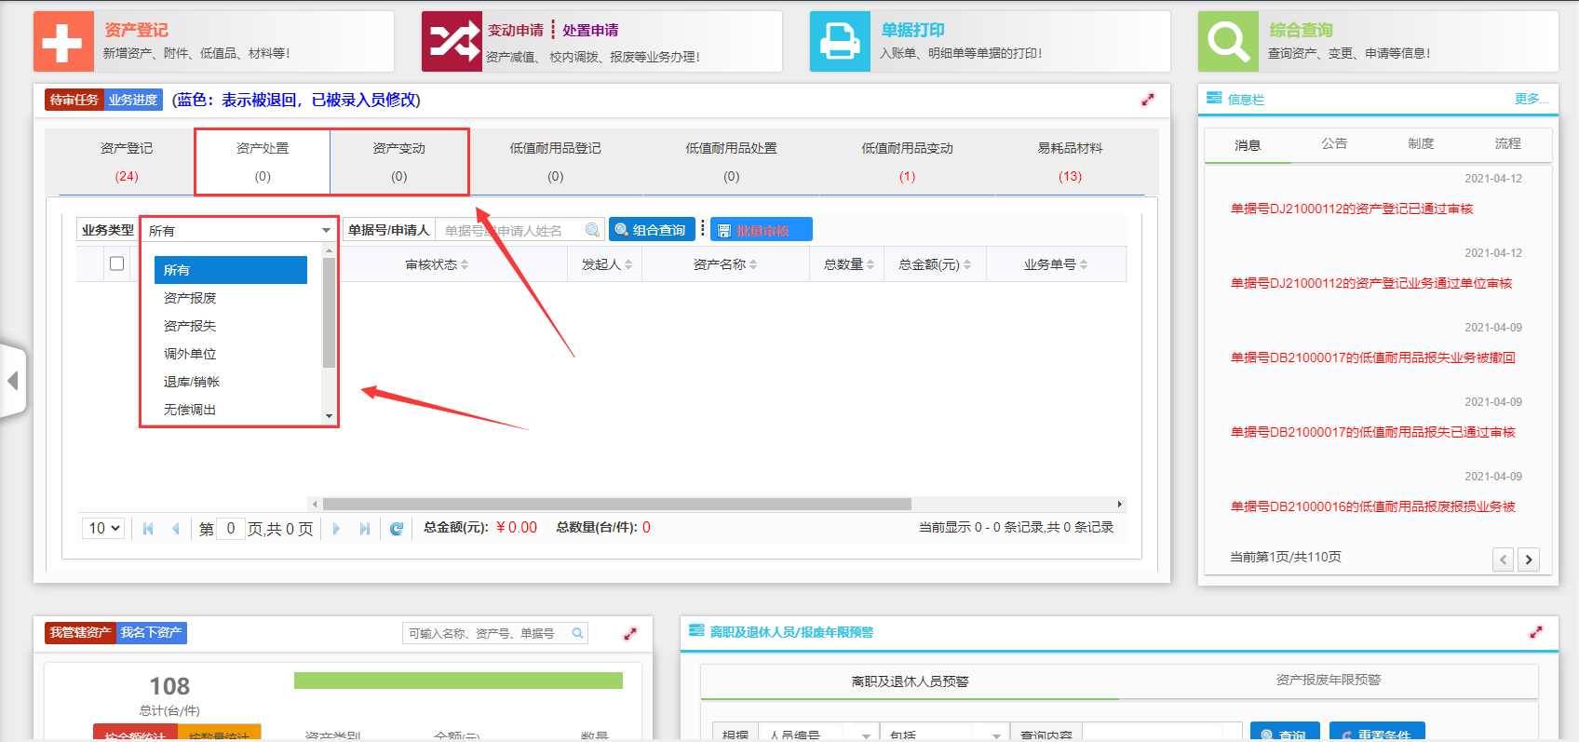Click the refresh icon in the pager
The height and width of the screenshot is (742, 1579).
tap(397, 529)
